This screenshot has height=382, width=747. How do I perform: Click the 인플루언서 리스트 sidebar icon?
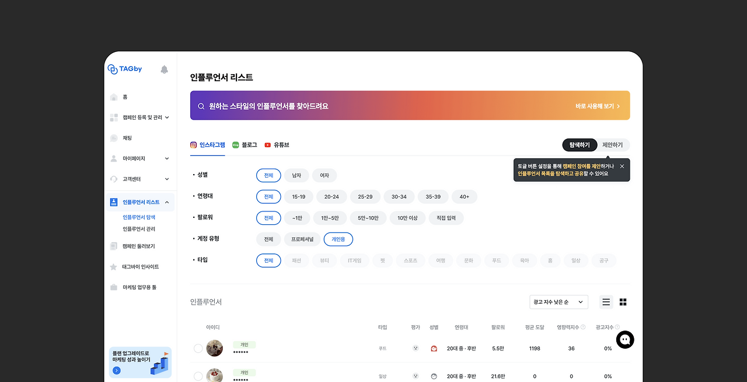pos(114,202)
